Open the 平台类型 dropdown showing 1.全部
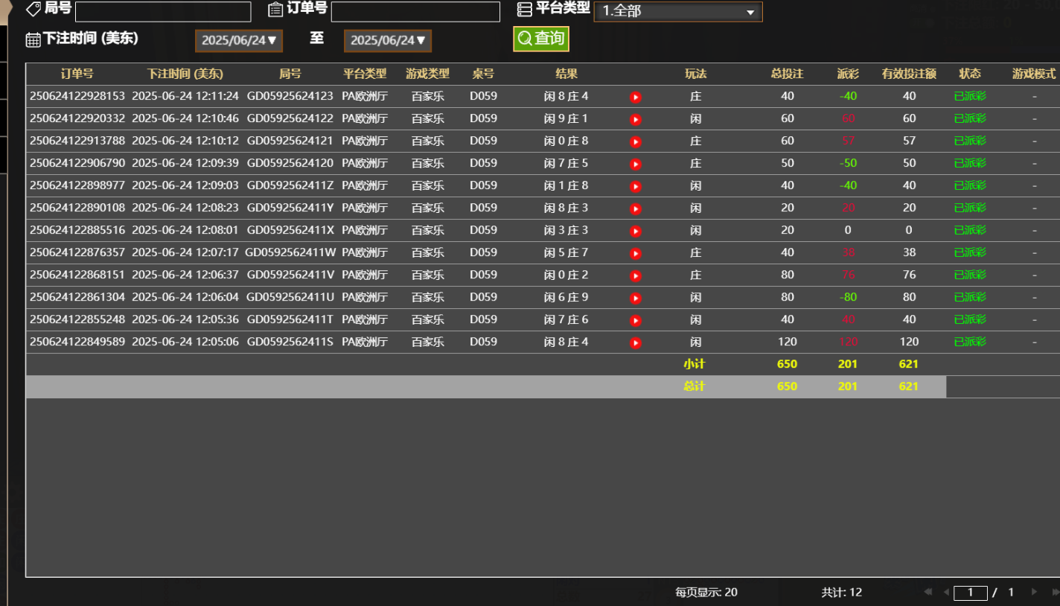The height and width of the screenshot is (606, 1060). pyautogui.click(x=677, y=12)
